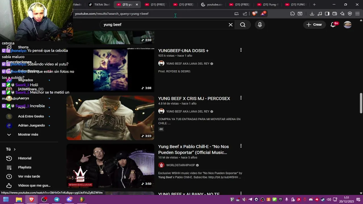The height and width of the screenshot is (204, 363).
Task: Close the active (31) yu tab
Action: click(x=137, y=5)
